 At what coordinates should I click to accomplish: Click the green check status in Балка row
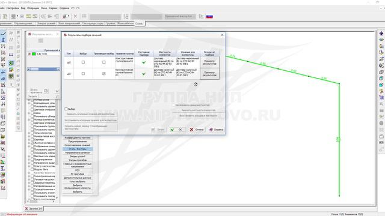coord(144,62)
